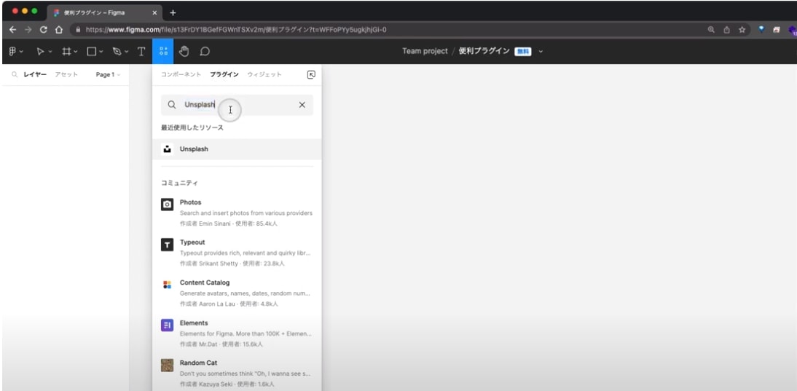The width and height of the screenshot is (797, 391).
Task: Click the blue browser extension icon
Action: pyautogui.click(x=761, y=30)
